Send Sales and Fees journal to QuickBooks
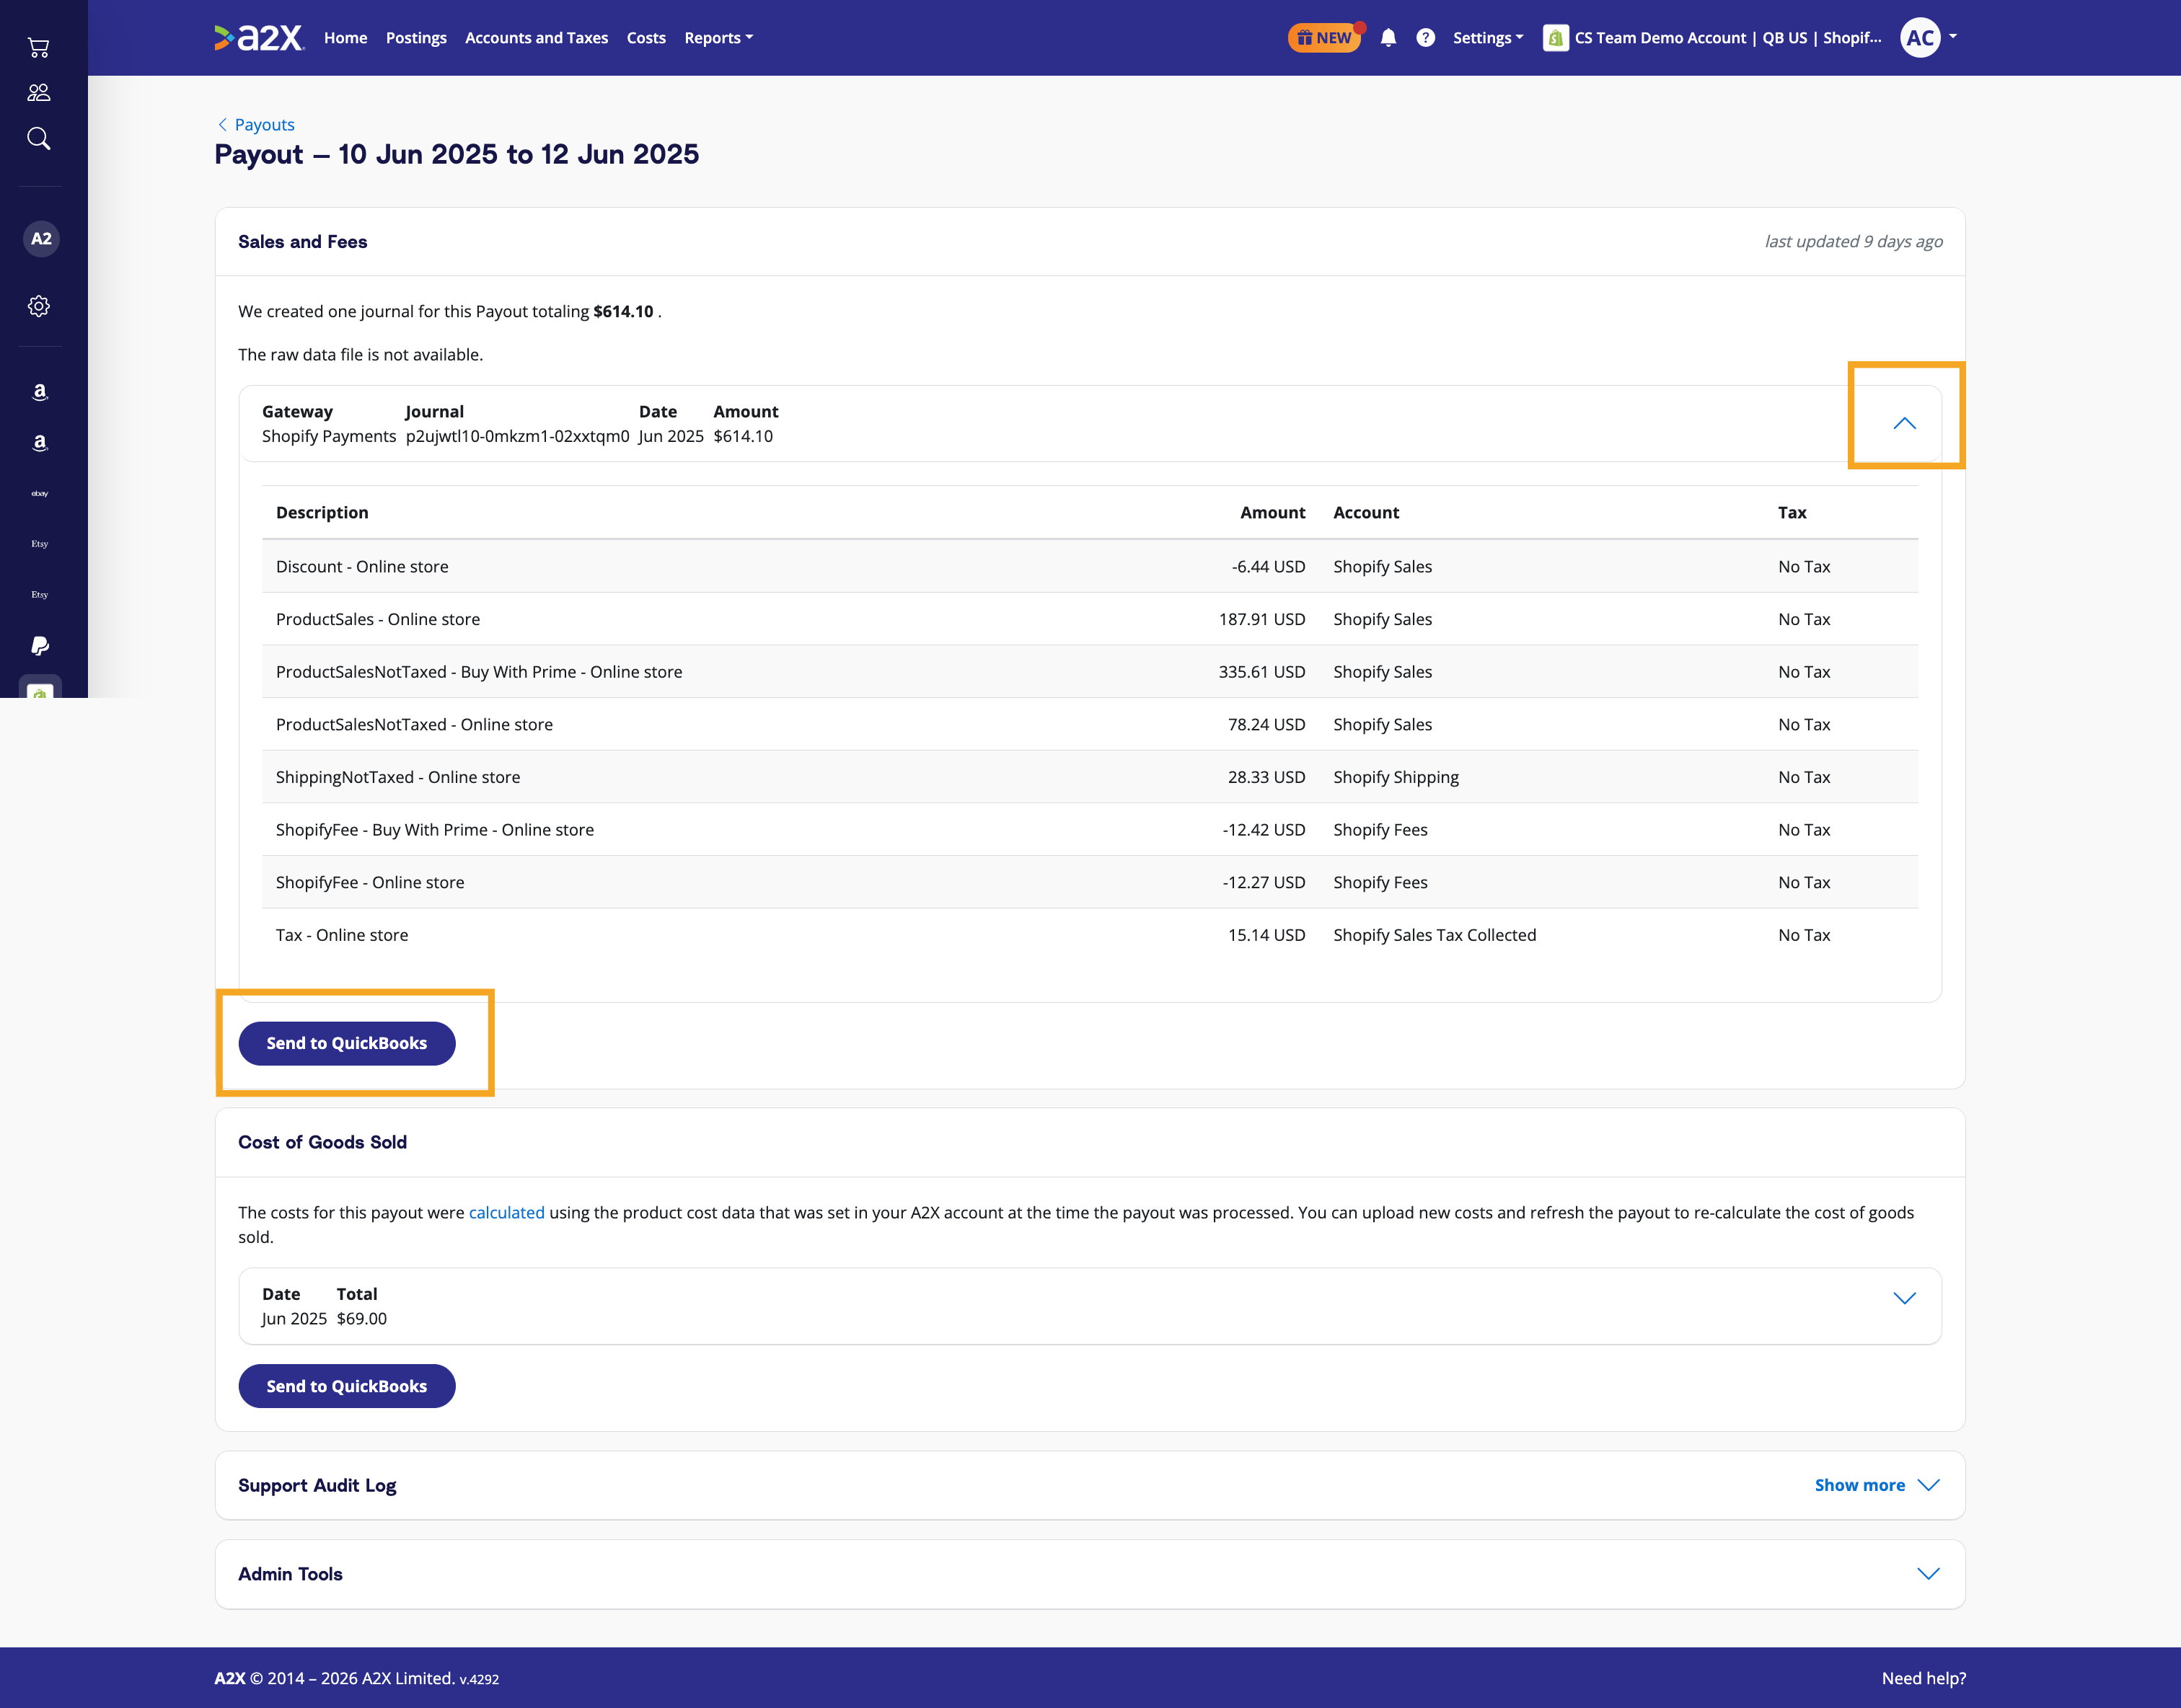The image size is (2181, 1708). (x=347, y=1043)
